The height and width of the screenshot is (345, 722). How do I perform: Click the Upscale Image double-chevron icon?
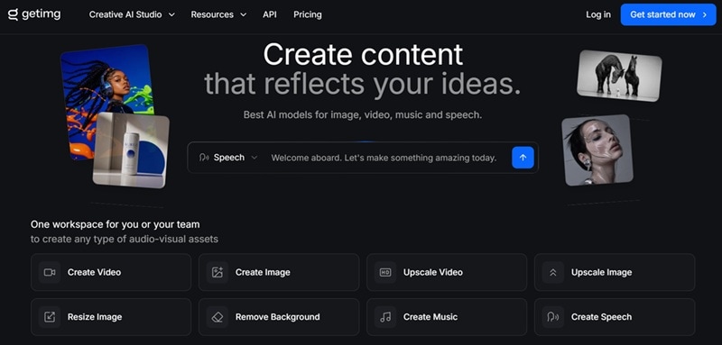pyautogui.click(x=553, y=272)
